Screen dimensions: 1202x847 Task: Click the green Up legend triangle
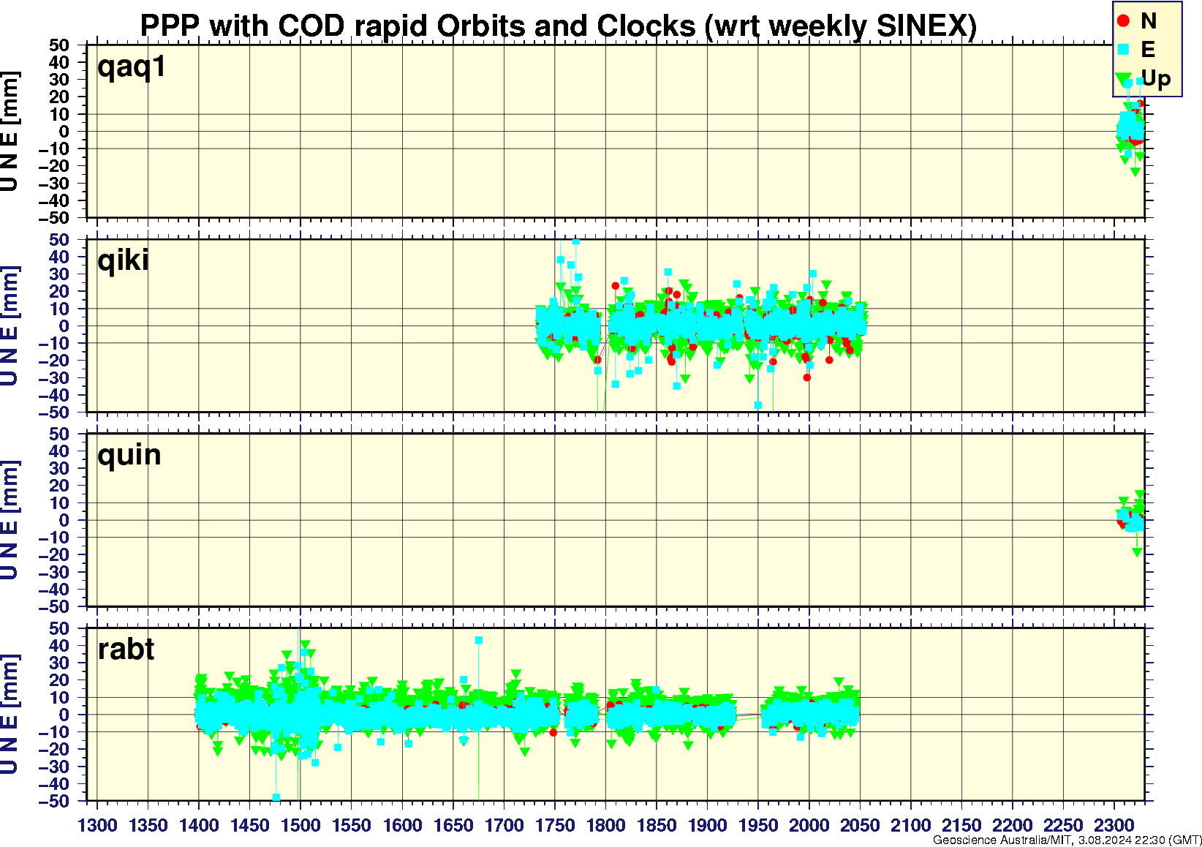(1123, 78)
